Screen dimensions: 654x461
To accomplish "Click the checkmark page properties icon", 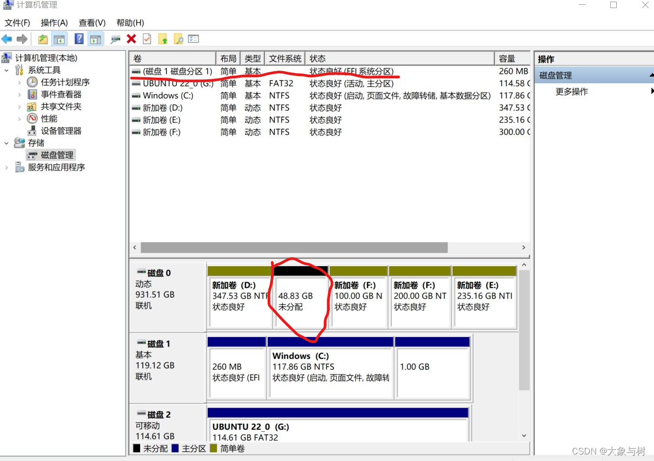I will (147, 39).
